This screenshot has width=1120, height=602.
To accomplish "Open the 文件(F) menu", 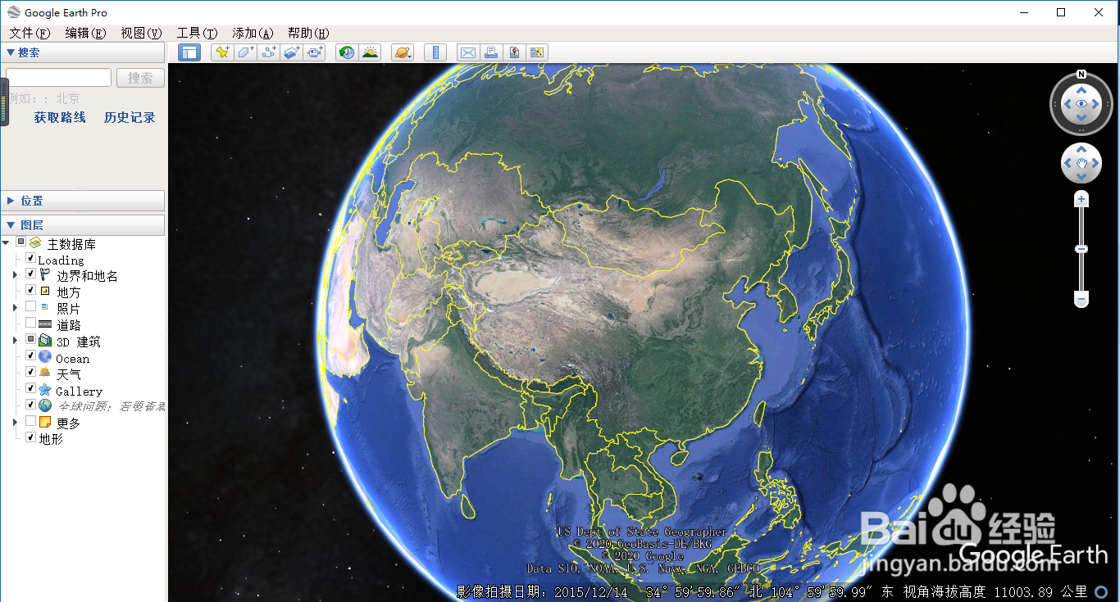I will tap(30, 33).
